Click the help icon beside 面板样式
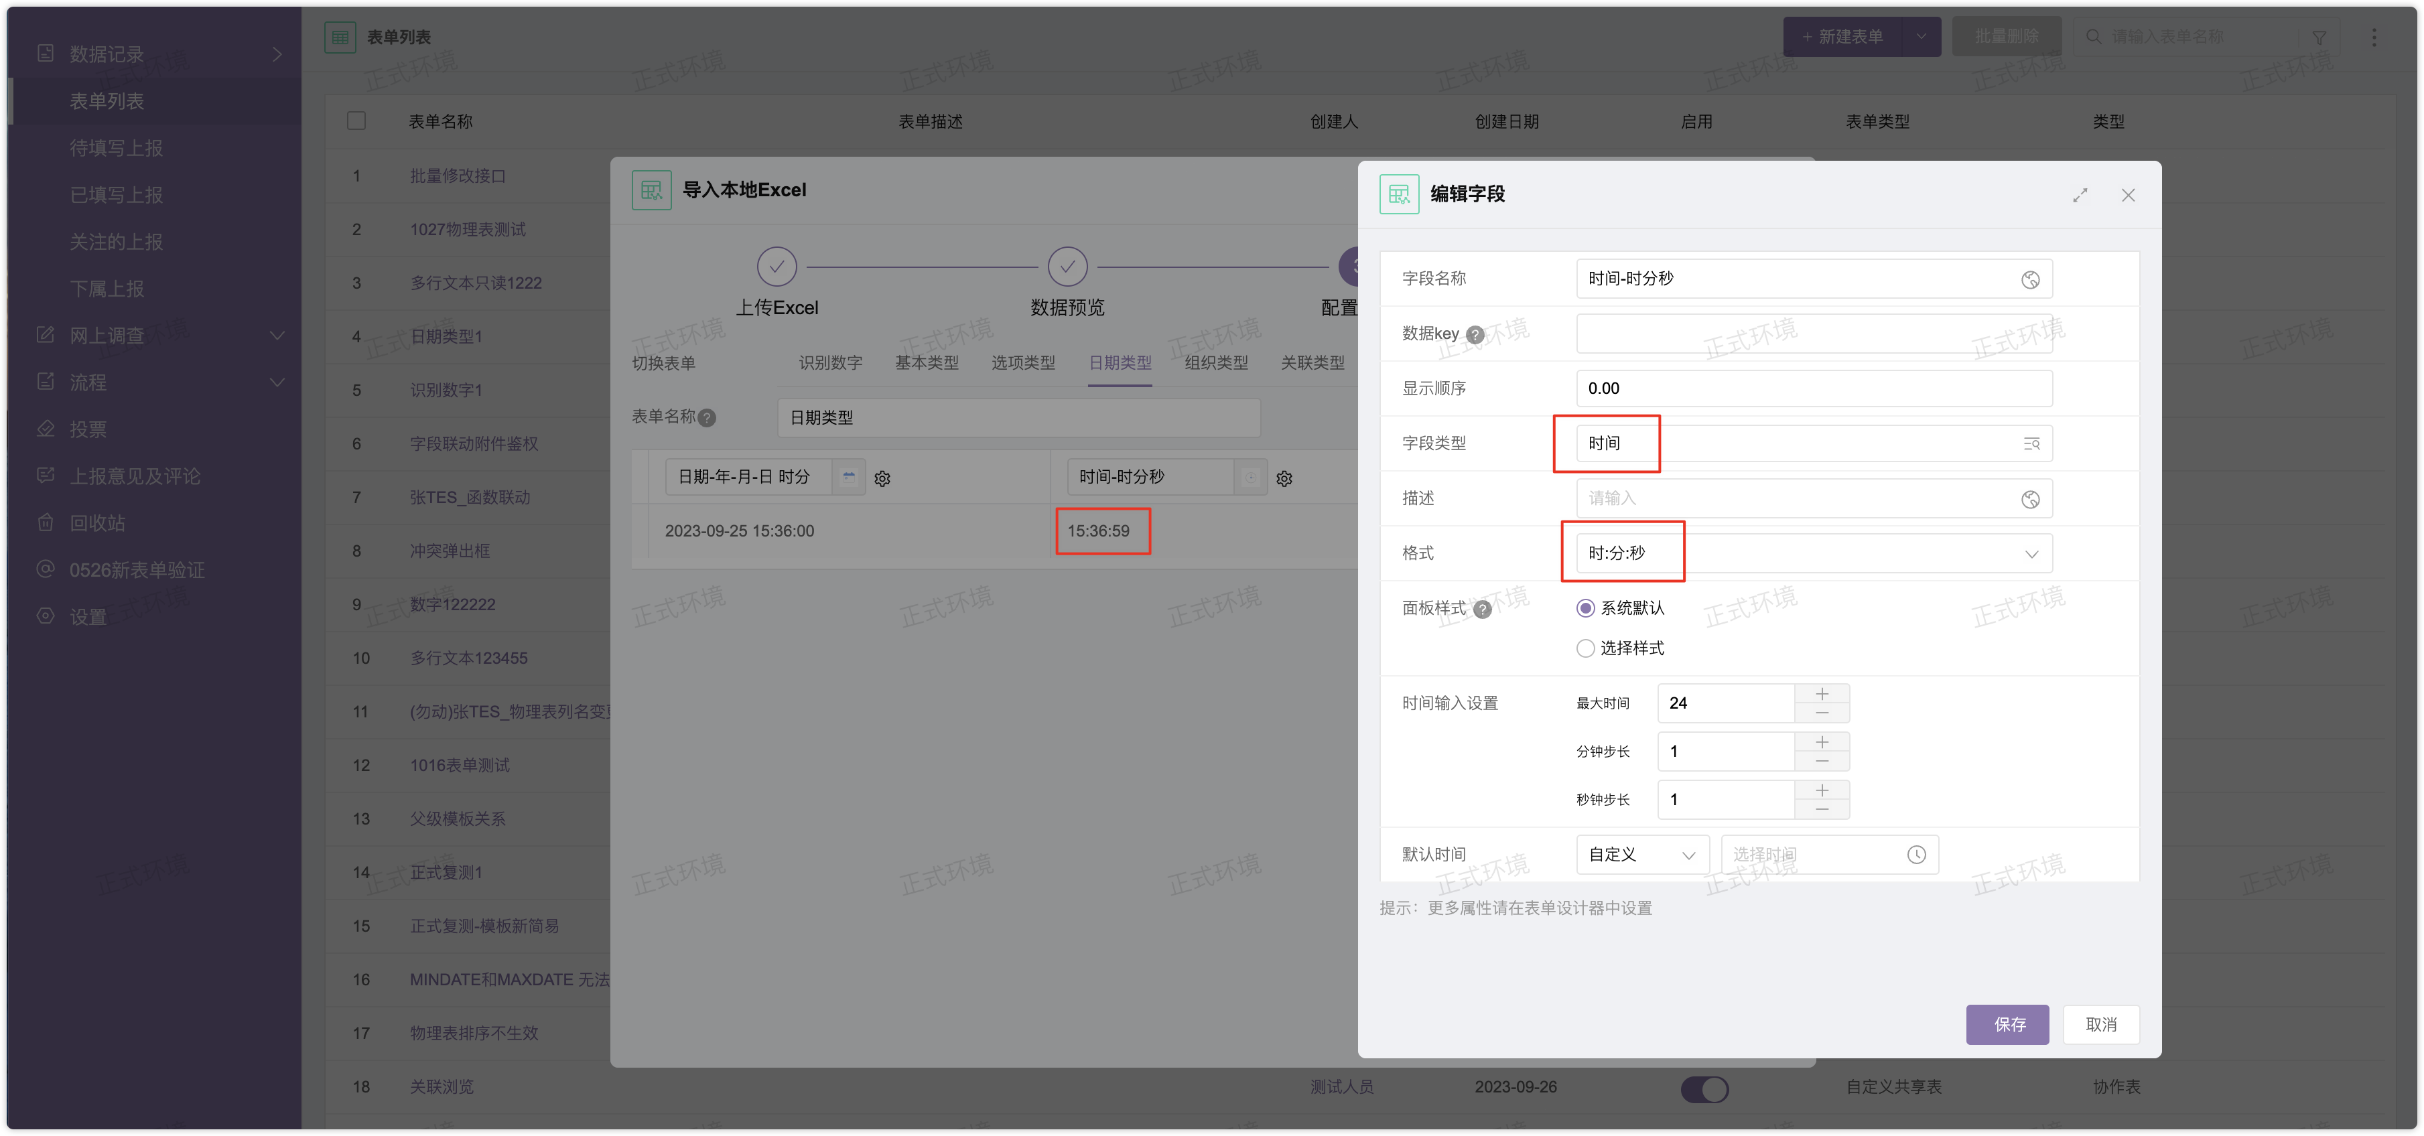Image resolution: width=2424 pixels, height=1136 pixels. coord(1482,610)
